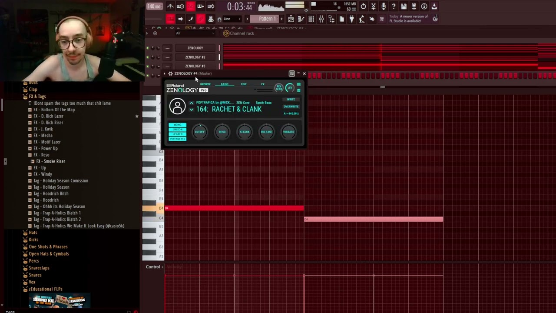The width and height of the screenshot is (556, 313).
Task: Click the shopping cart icon
Action: [x=382, y=19]
